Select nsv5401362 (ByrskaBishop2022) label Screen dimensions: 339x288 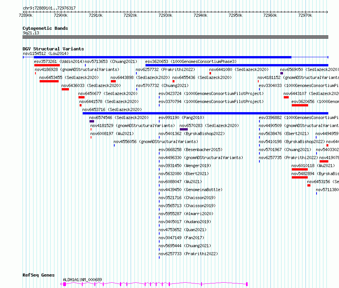tap(192, 134)
